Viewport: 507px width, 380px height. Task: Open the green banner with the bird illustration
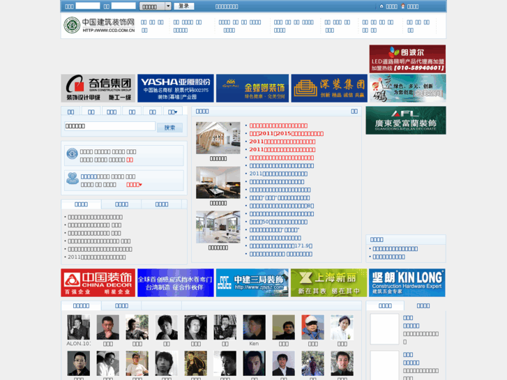point(408,89)
